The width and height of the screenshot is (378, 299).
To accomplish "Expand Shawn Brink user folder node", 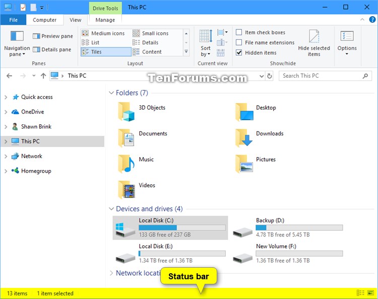I will tap(6, 127).
